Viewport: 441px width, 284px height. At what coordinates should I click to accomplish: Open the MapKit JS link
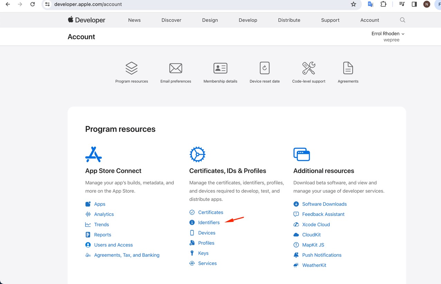(313, 245)
